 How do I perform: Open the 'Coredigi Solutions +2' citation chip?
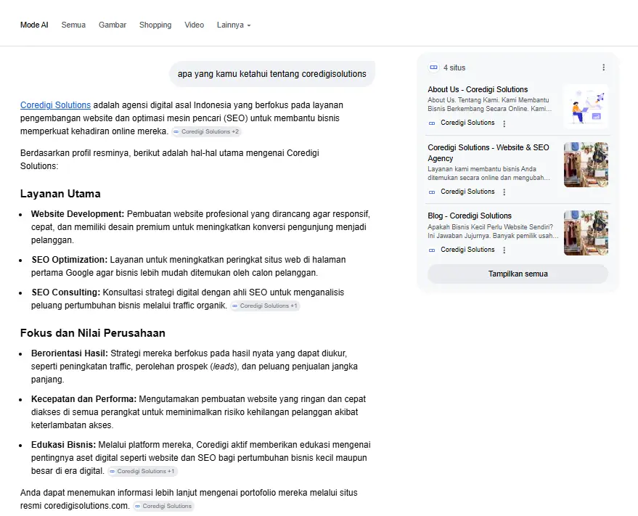click(206, 131)
